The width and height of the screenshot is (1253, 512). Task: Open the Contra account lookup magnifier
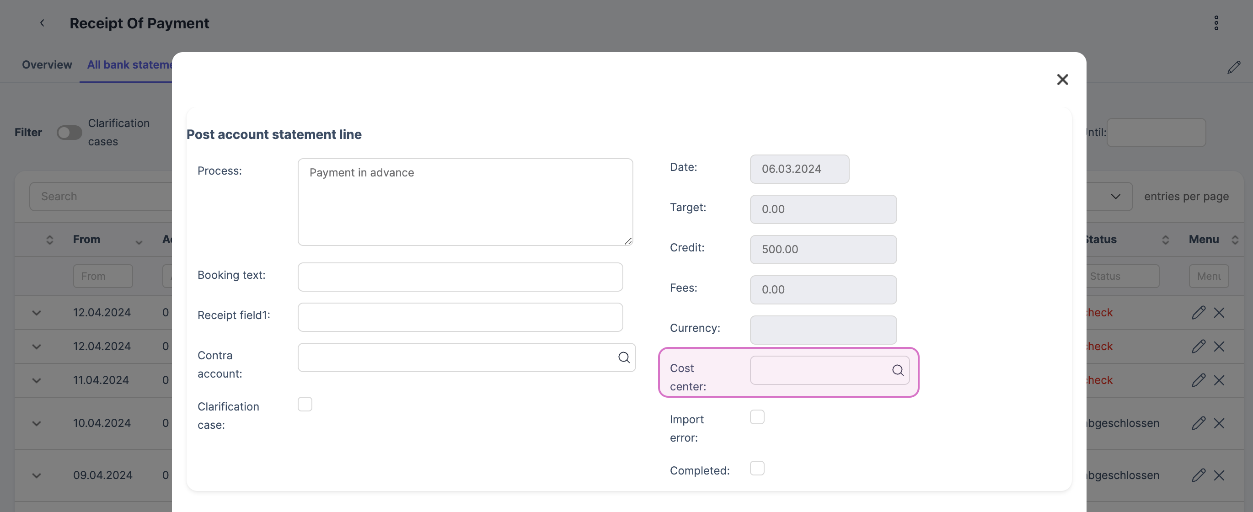coord(624,357)
